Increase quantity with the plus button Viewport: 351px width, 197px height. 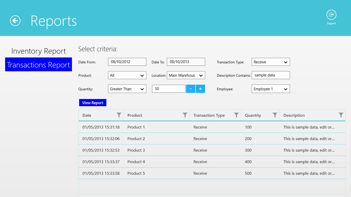pyautogui.click(x=200, y=89)
